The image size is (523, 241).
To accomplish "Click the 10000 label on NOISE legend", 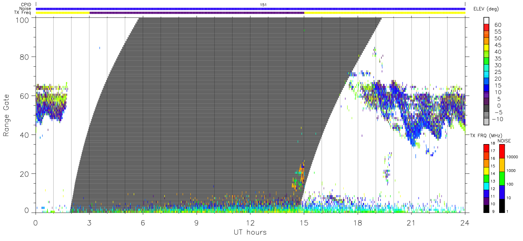I will [512, 157].
